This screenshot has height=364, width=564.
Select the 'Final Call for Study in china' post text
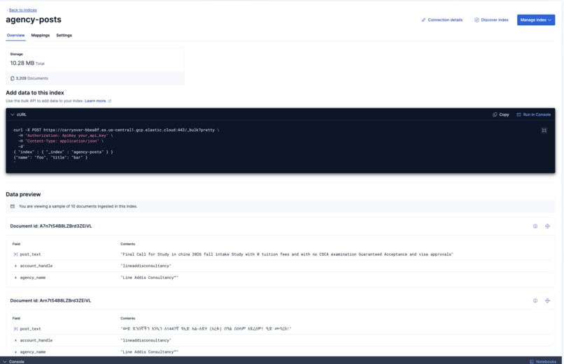pos(287,254)
